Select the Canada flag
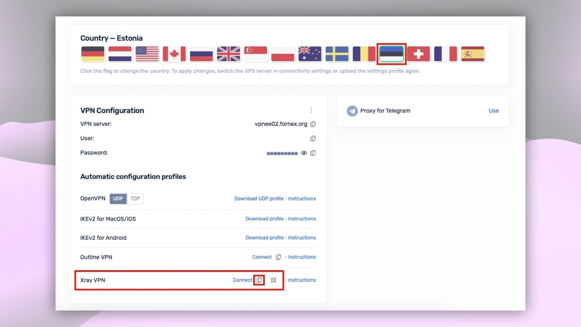This screenshot has height=327, width=581. [x=175, y=54]
